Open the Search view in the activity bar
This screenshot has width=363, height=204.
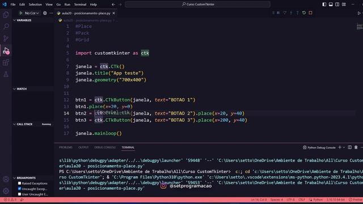coord(6,27)
